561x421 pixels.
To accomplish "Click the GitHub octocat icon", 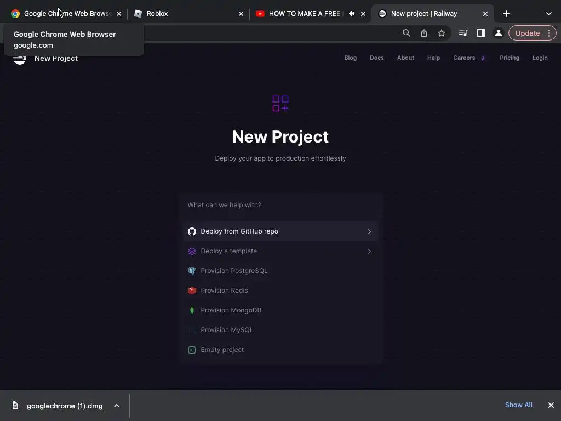I will pyautogui.click(x=192, y=232).
